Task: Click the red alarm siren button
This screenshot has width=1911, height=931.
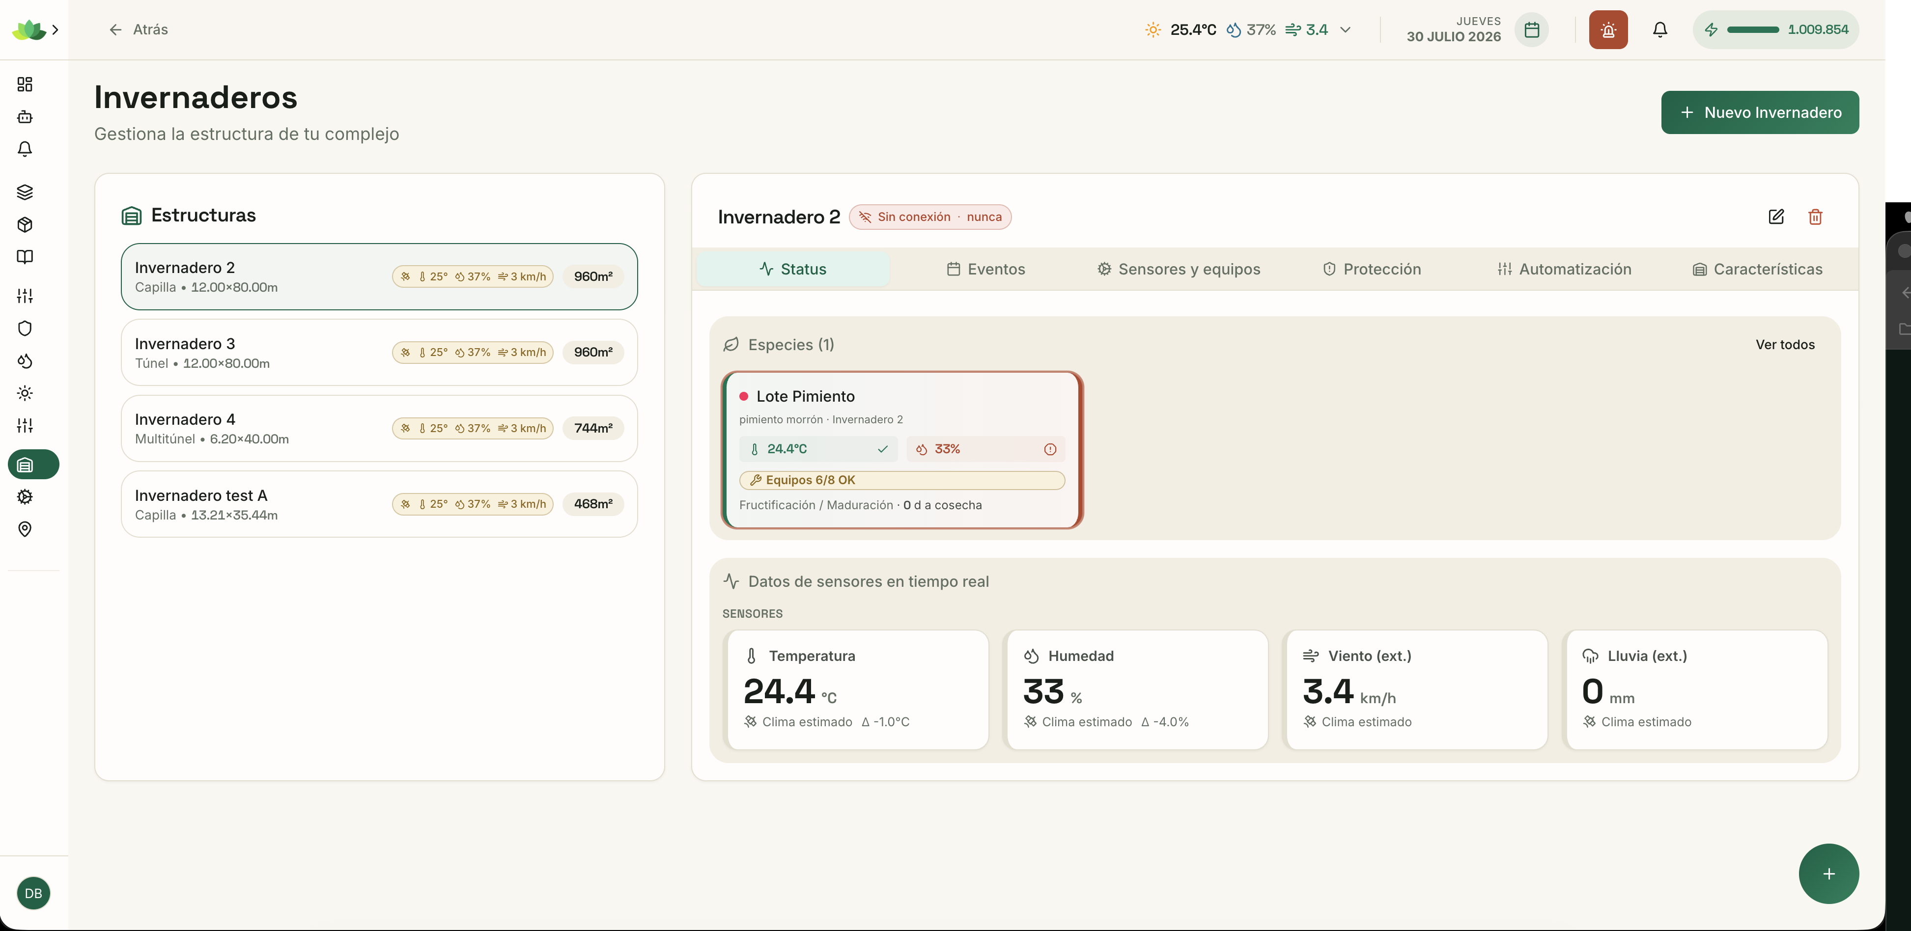Action: coord(1607,29)
